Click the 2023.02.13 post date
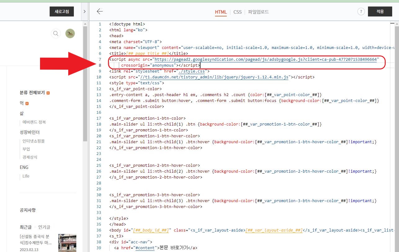This screenshot has width=399, height=252. (x=29, y=250)
